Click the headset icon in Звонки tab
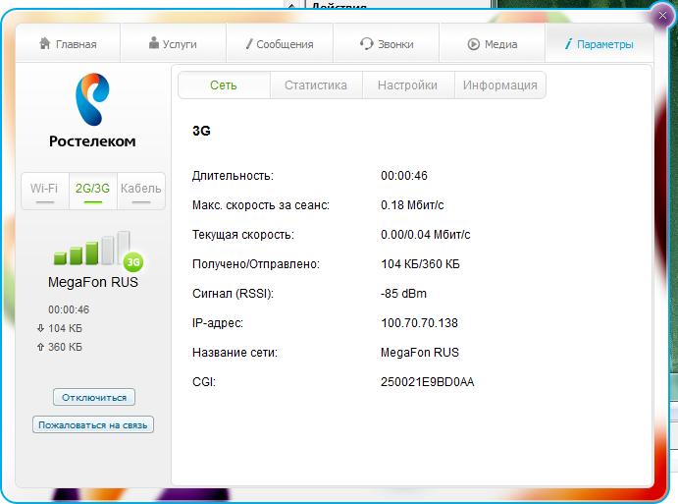The image size is (678, 504). click(366, 44)
